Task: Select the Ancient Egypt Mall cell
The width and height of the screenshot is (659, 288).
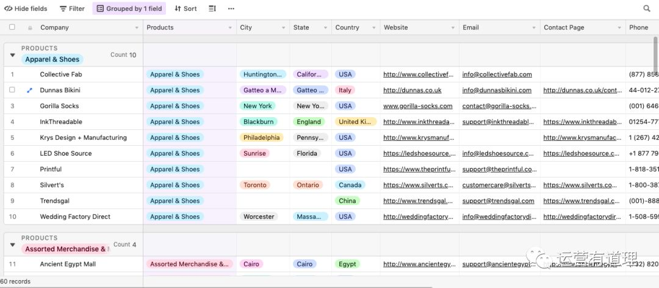Action: pyautogui.click(x=68, y=264)
